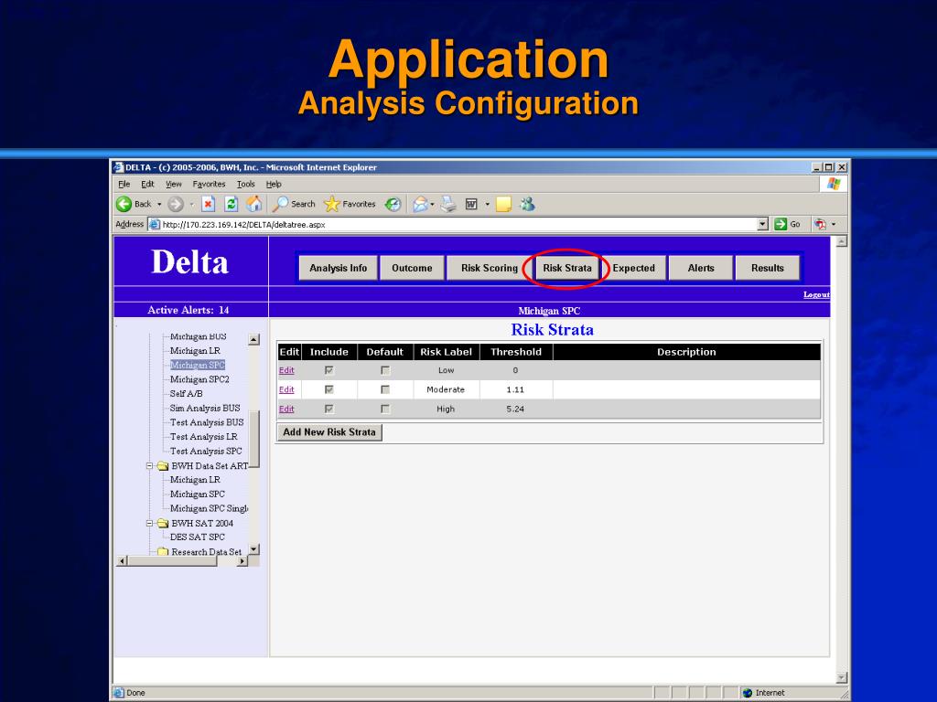The width and height of the screenshot is (937, 702).
Task: Switch to the Risk Scoring tab
Action: click(x=489, y=268)
